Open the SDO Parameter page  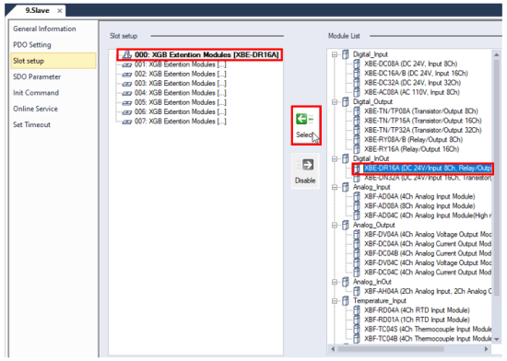pos(37,76)
